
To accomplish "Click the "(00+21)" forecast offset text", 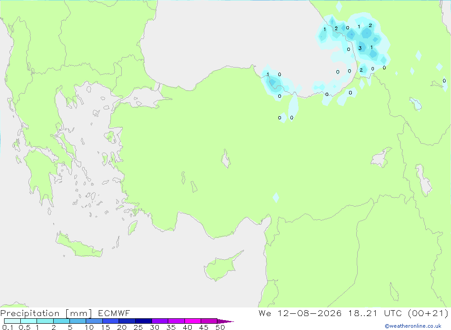I will coord(428,313).
